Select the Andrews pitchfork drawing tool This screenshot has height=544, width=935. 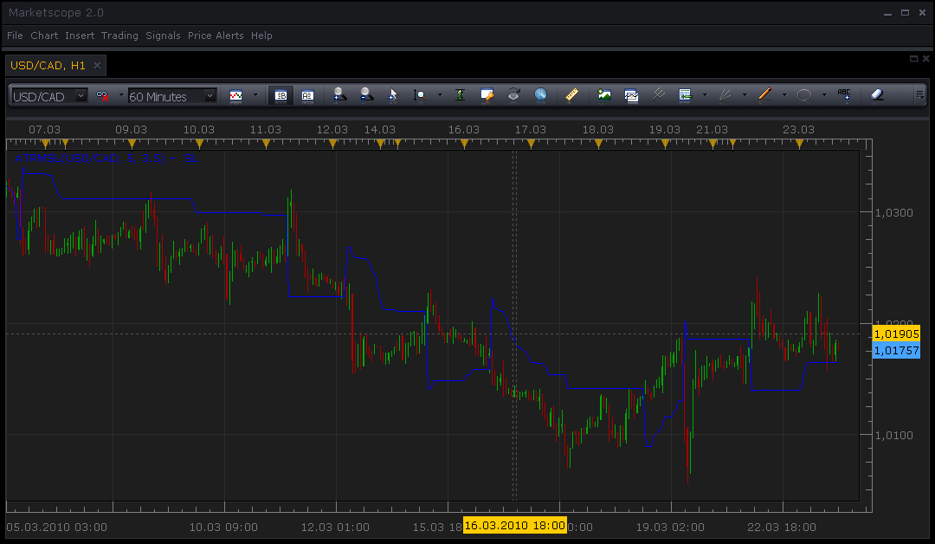click(x=658, y=94)
